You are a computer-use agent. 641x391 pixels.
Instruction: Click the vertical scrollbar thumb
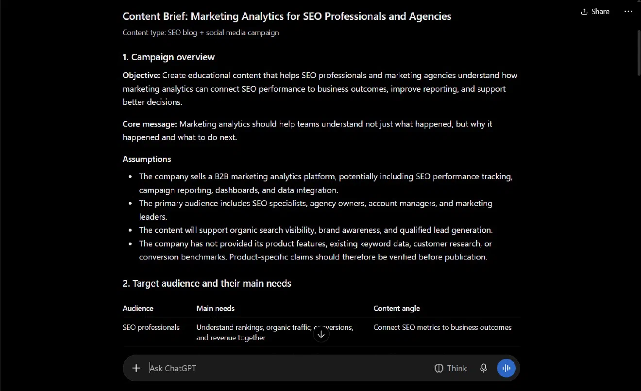(639, 52)
